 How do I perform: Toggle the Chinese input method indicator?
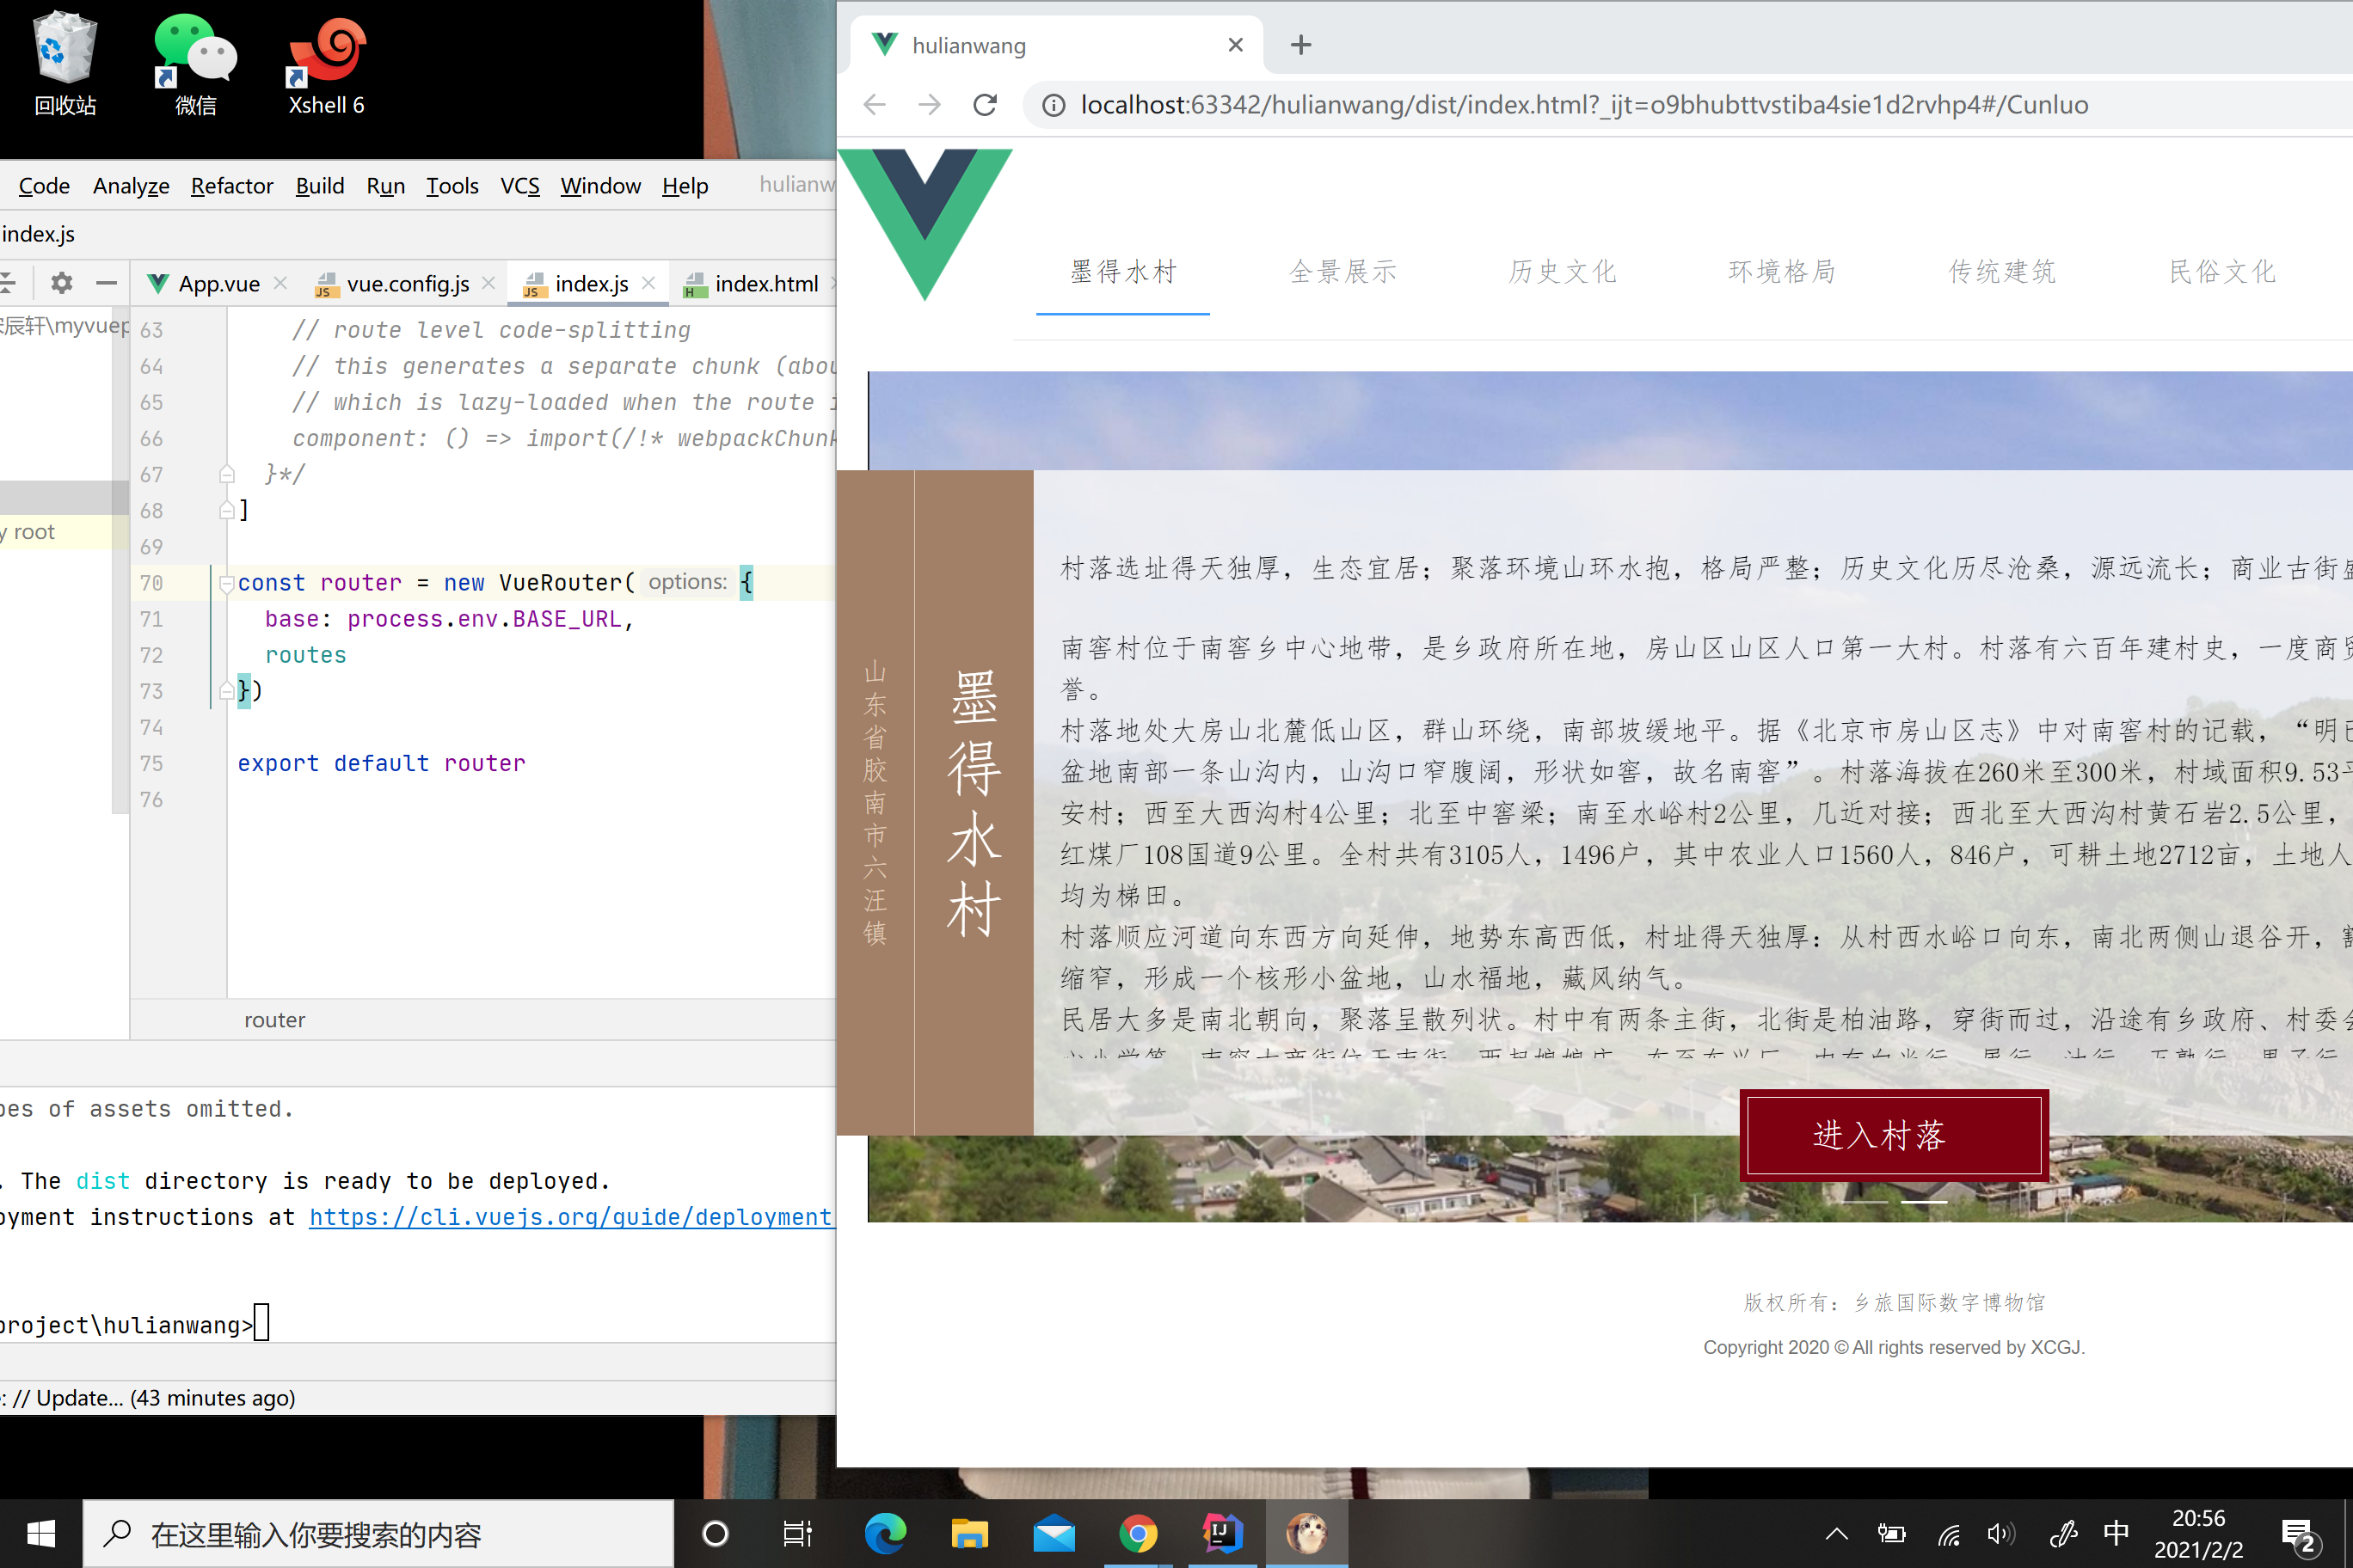[2116, 1533]
